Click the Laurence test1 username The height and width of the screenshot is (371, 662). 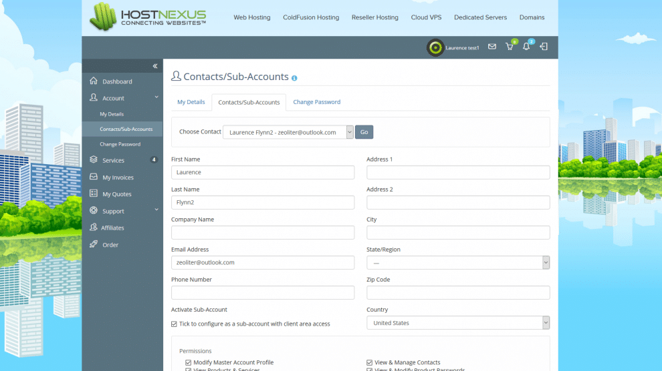click(462, 48)
